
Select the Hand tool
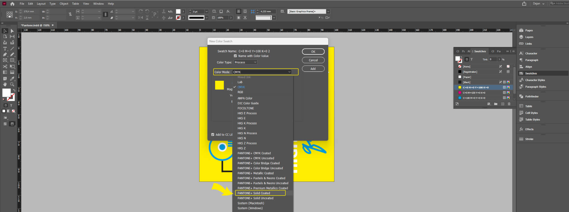point(5,85)
